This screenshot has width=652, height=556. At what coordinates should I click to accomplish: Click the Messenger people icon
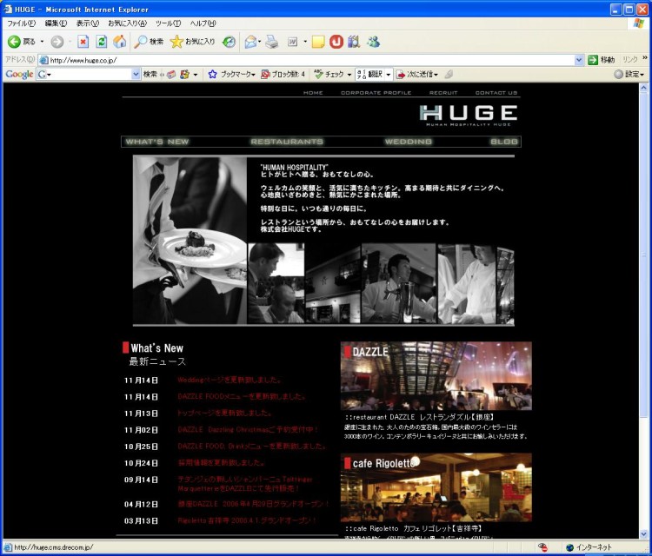373,42
